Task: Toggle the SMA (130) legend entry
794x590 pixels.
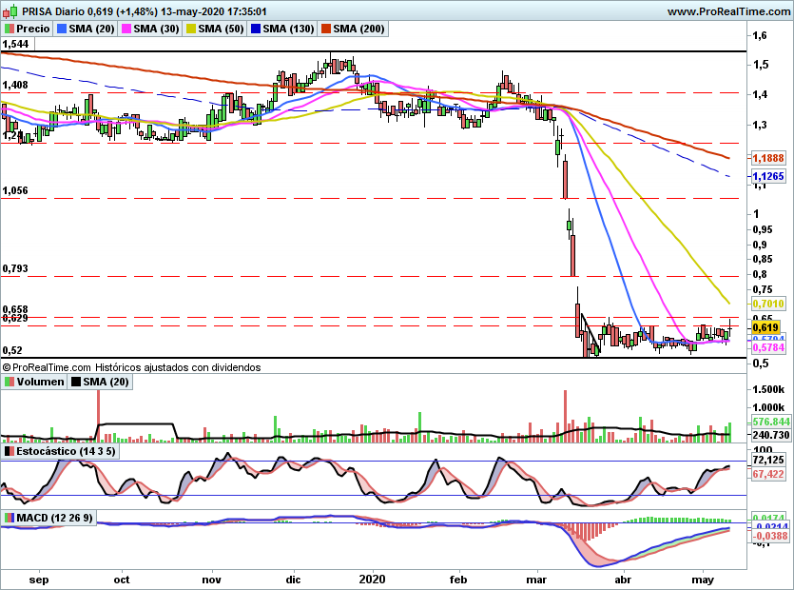Action: click(x=294, y=29)
